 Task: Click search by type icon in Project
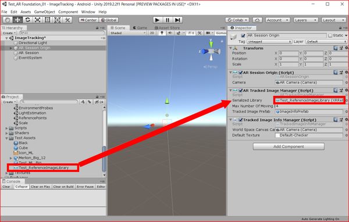pos(83,102)
